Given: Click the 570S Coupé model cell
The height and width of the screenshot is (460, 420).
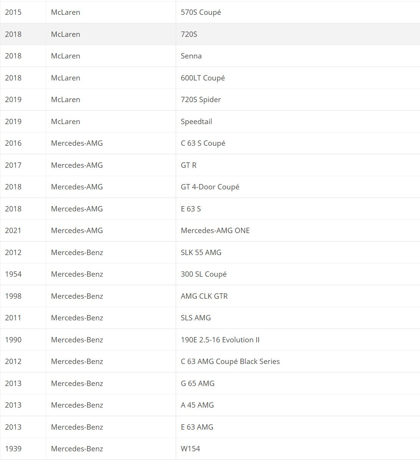Looking at the screenshot, I should (201, 12).
